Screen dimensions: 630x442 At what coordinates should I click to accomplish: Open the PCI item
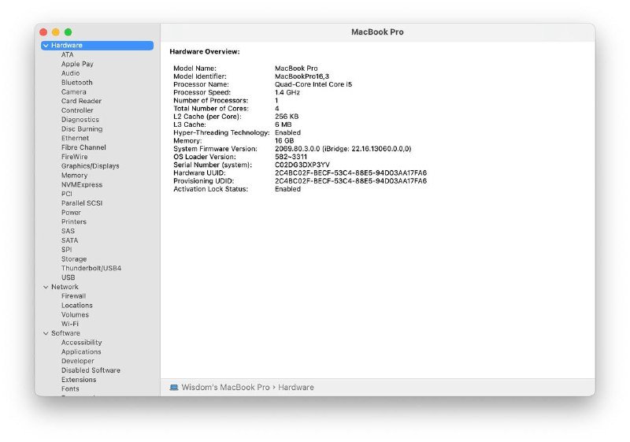(x=67, y=194)
